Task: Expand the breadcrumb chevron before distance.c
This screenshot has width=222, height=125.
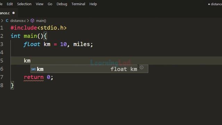Action: (2, 21)
